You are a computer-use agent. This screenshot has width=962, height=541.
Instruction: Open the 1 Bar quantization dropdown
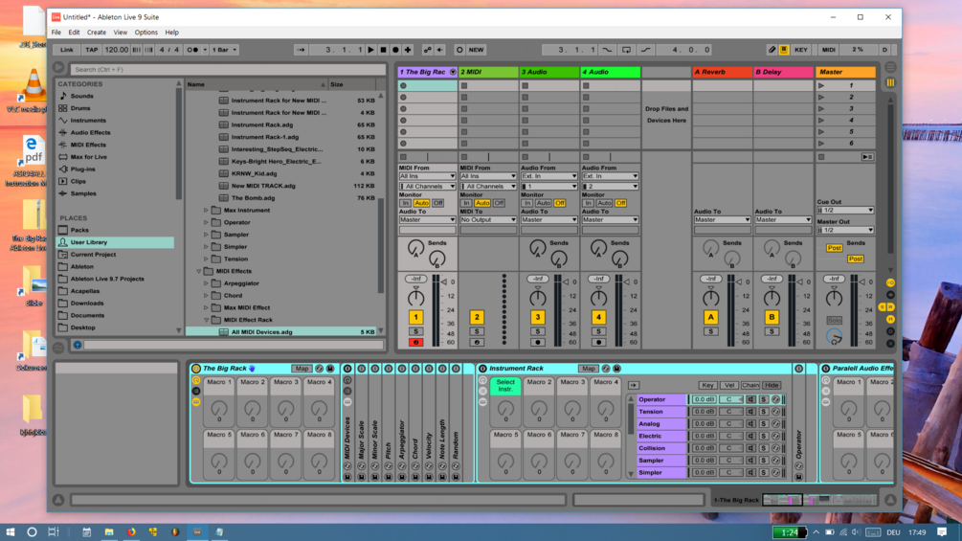click(x=224, y=50)
